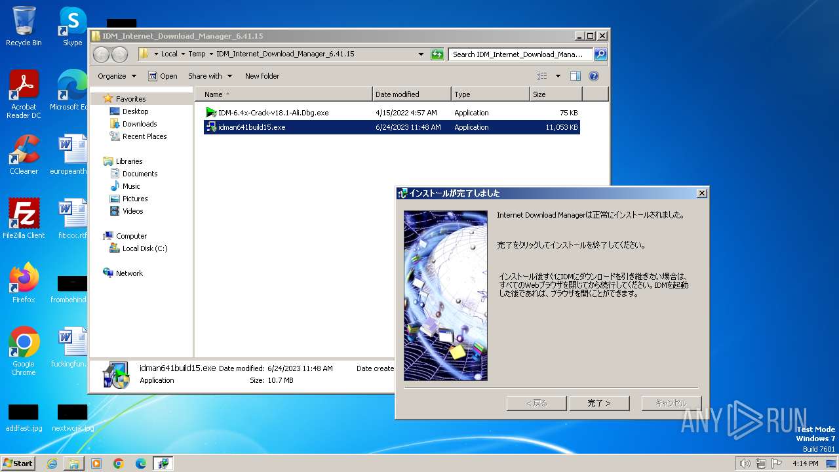
Task: Open FileZilla Client desktop shortcut
Action: coord(24,219)
